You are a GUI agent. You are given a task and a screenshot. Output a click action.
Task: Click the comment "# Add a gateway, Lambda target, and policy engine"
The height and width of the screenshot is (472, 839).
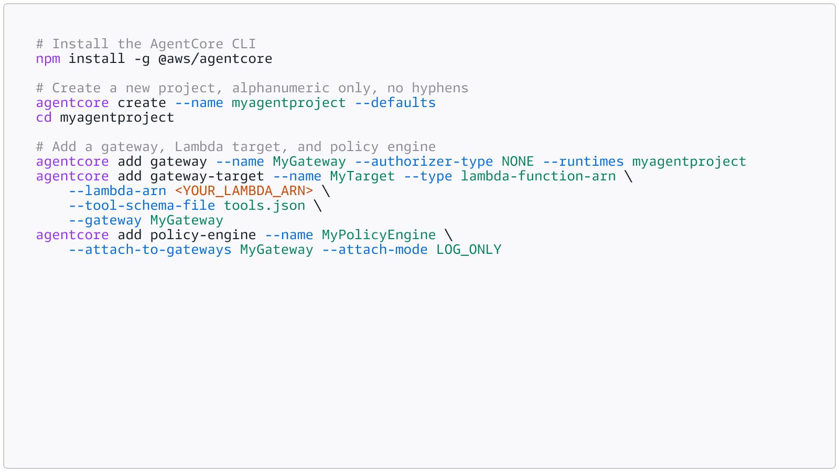point(236,147)
